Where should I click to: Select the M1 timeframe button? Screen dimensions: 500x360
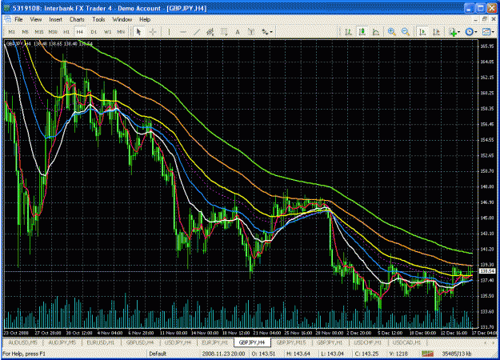(11, 32)
